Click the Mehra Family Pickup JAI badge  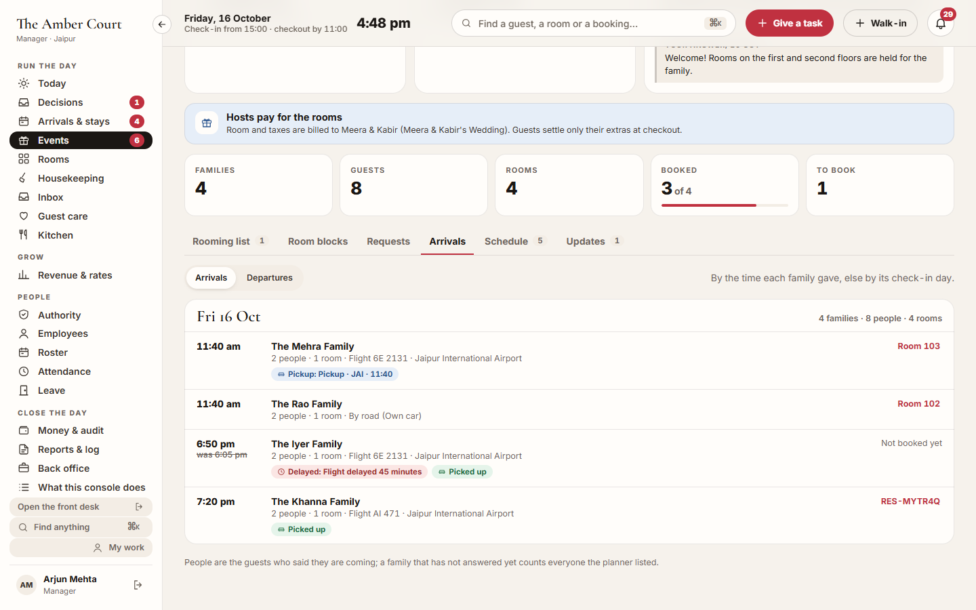point(335,374)
